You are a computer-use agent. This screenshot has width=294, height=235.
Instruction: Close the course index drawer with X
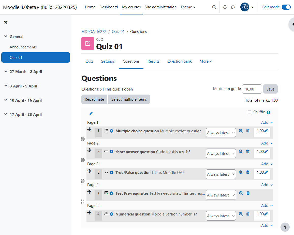[6, 22]
